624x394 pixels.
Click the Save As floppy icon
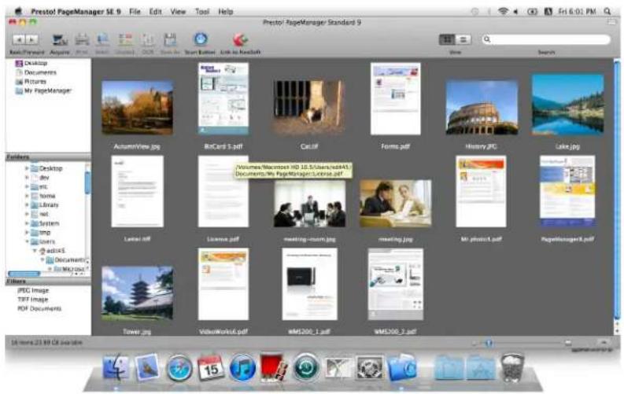pos(170,40)
